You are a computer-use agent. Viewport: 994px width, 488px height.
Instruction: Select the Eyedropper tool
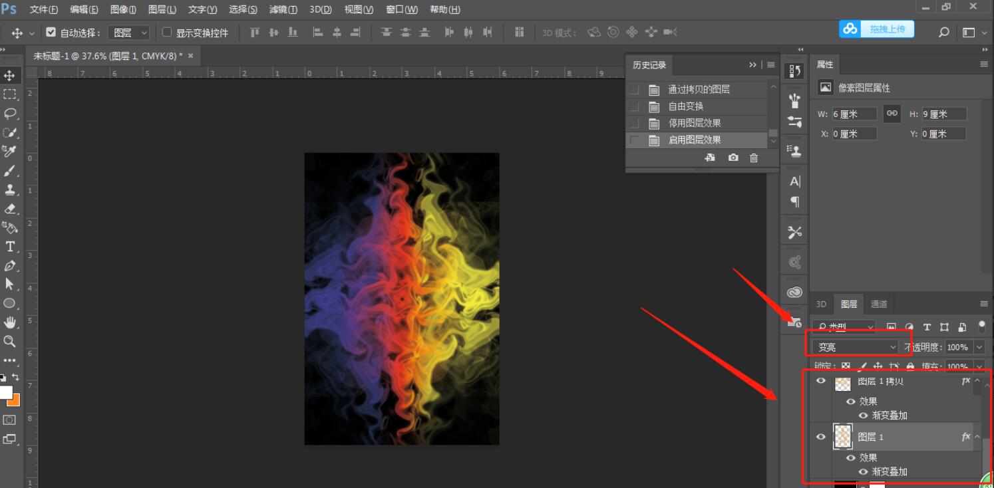(9, 152)
